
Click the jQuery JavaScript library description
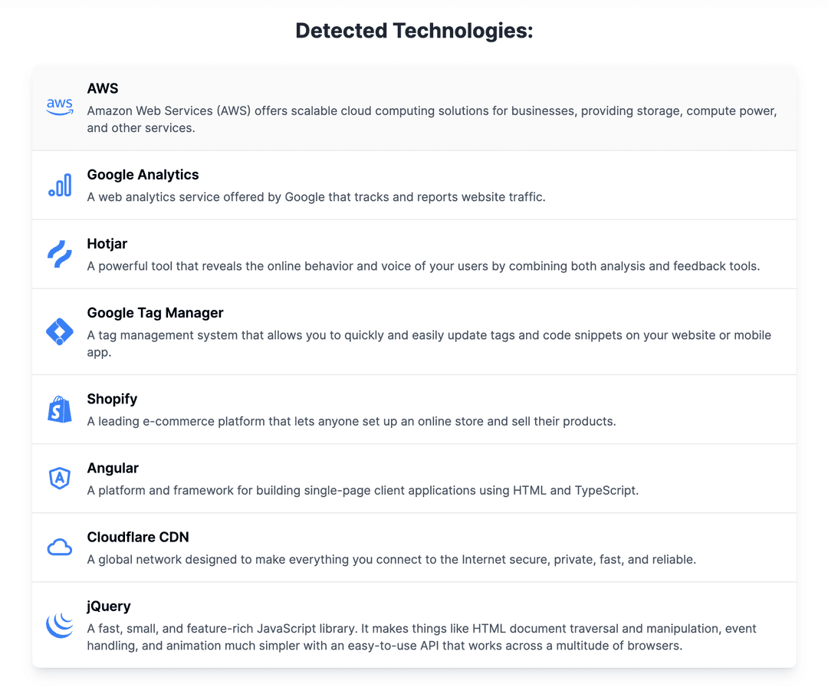click(422, 637)
